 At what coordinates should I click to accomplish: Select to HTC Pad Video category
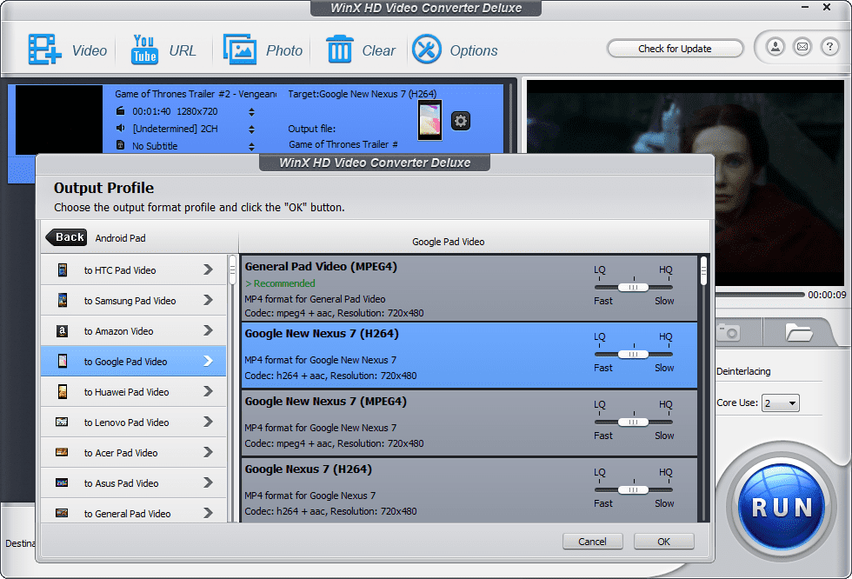point(133,270)
